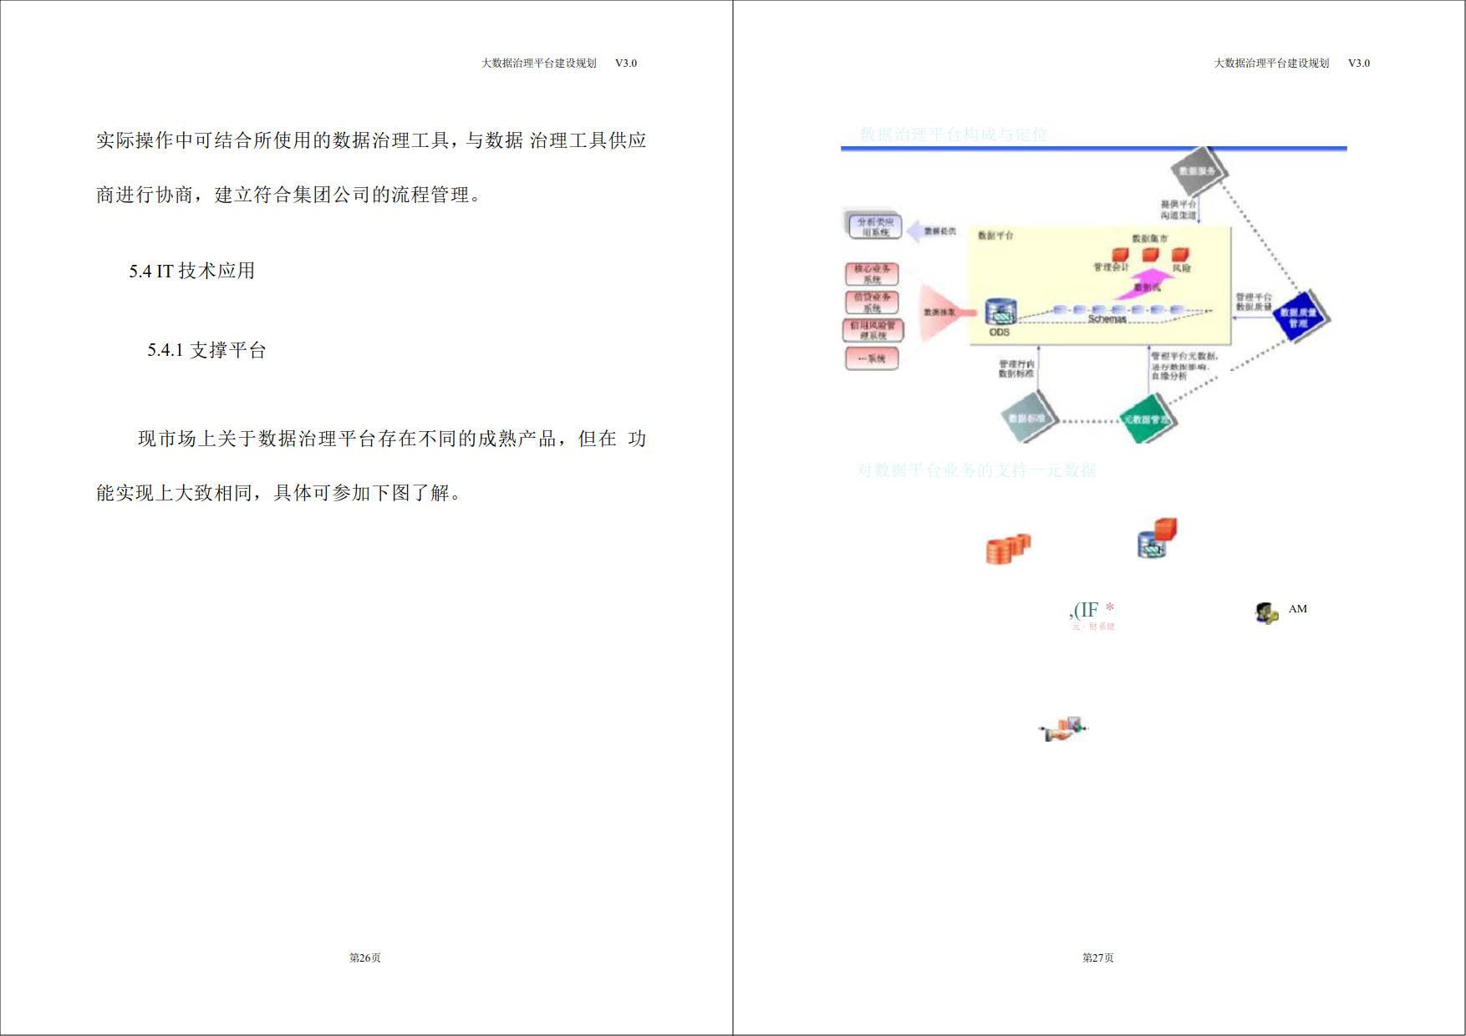Viewport: 1466px width, 1036px height.
Task: Click the 管理行内数据标准 annotation
Action: [1016, 368]
